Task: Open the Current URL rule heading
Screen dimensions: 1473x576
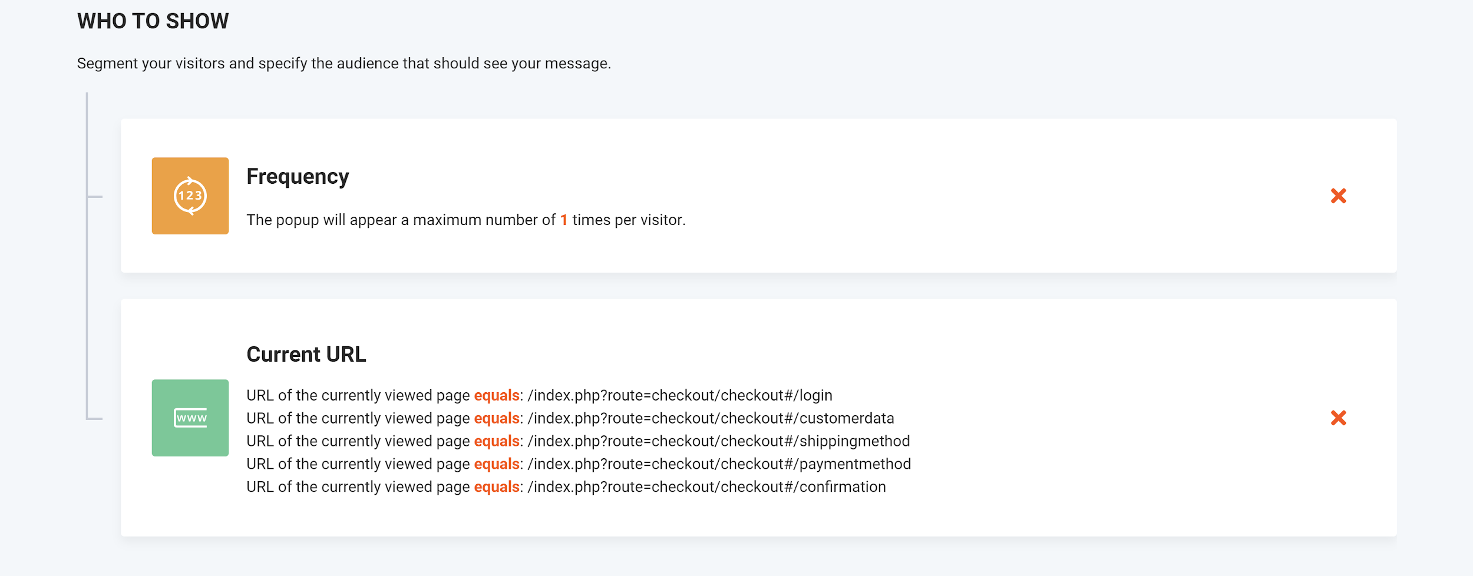Action: coord(306,354)
